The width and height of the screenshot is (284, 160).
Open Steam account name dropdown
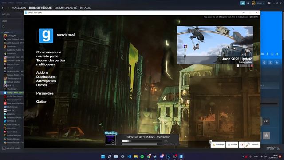coord(260,3)
